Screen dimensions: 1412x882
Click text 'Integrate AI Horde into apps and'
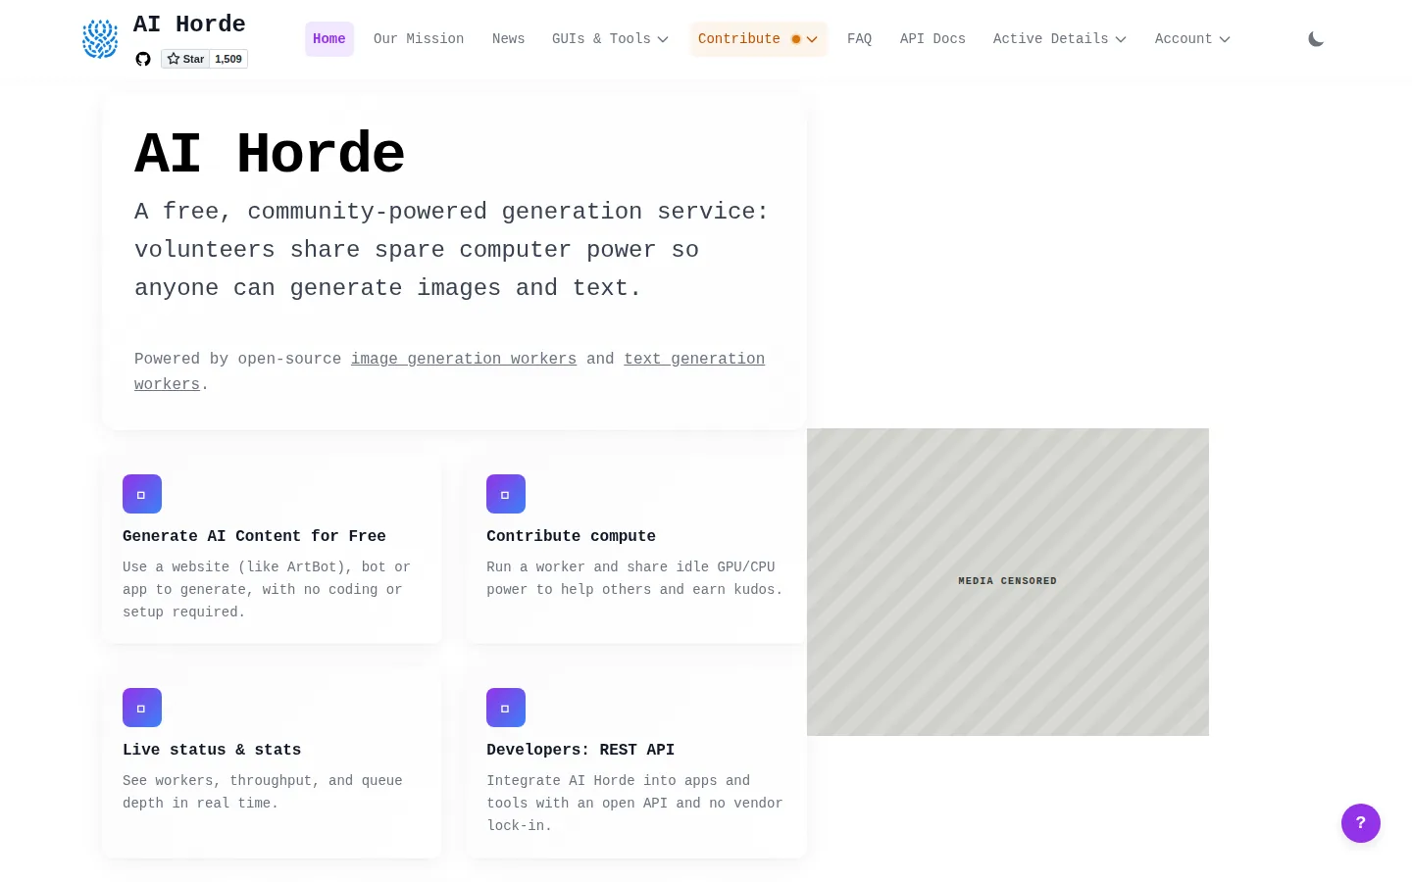[619, 780]
